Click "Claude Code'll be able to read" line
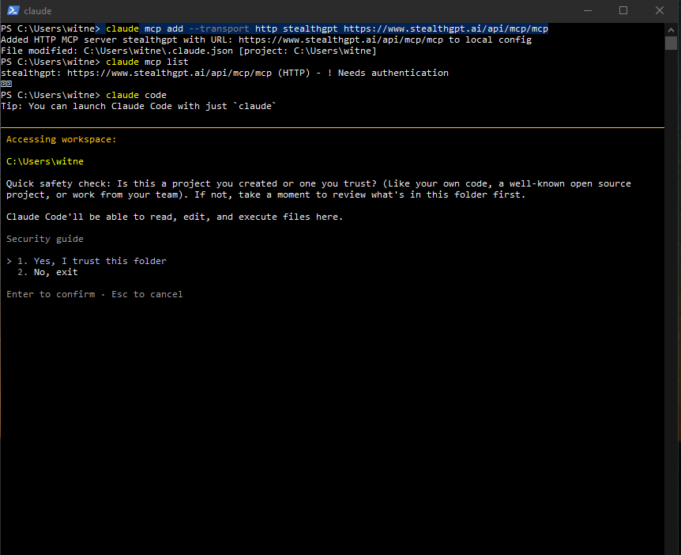 click(x=175, y=217)
